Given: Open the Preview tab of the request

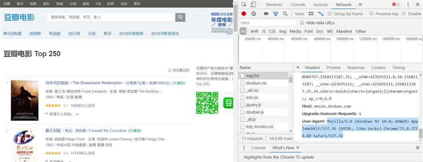Looking at the screenshot, I should coord(334,68).
